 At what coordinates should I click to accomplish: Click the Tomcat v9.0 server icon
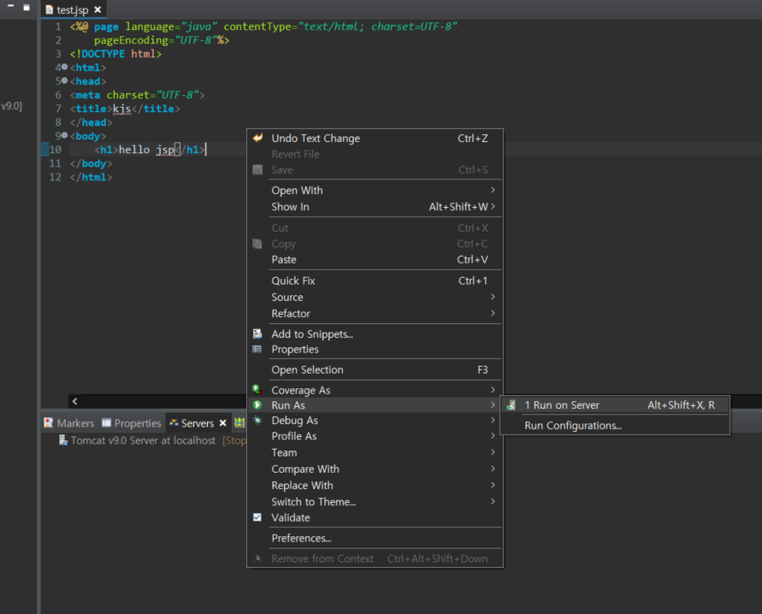tap(63, 440)
